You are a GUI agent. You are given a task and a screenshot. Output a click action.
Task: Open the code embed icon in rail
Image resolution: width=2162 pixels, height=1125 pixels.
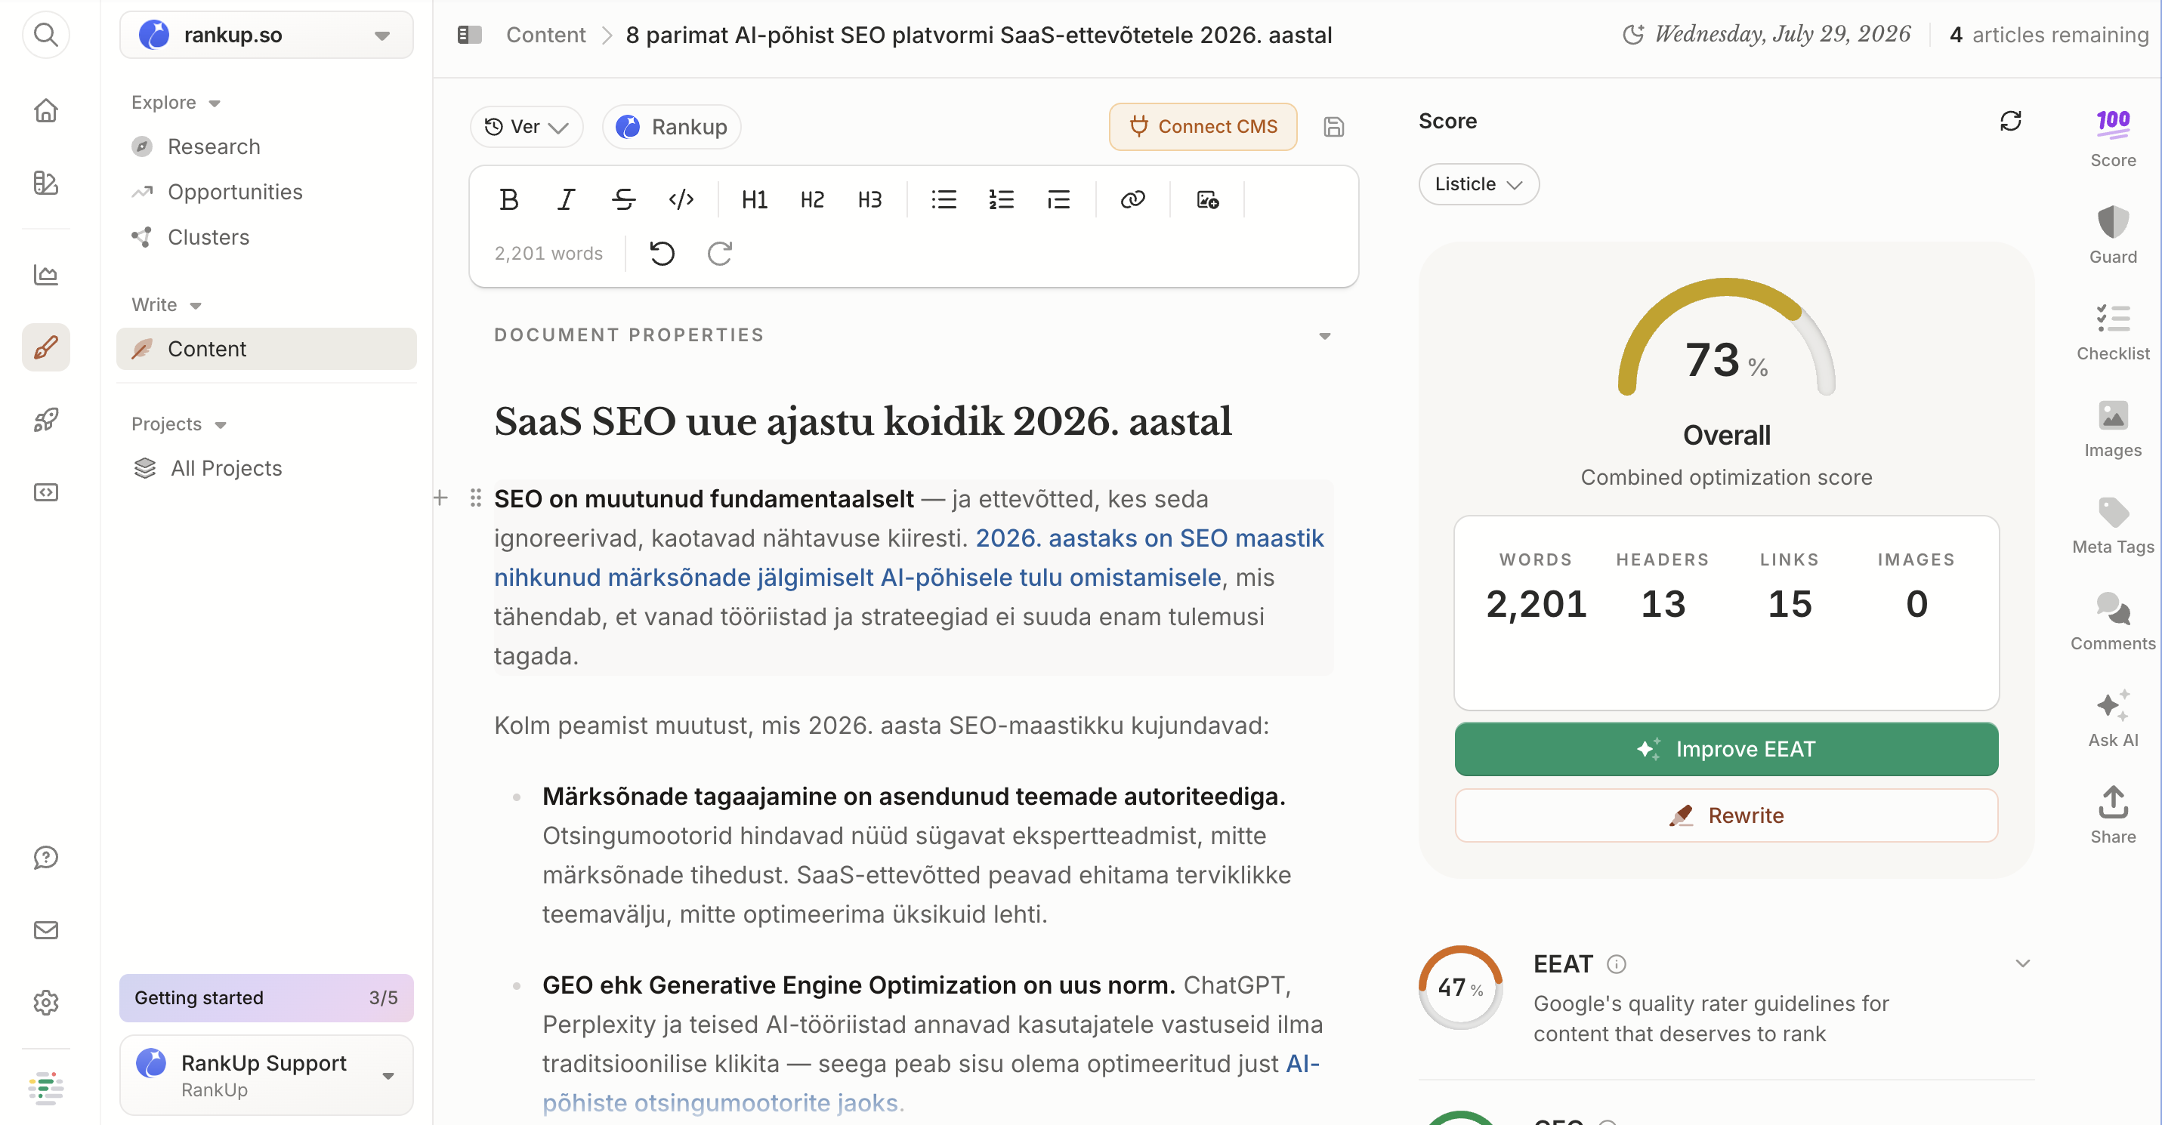click(45, 492)
